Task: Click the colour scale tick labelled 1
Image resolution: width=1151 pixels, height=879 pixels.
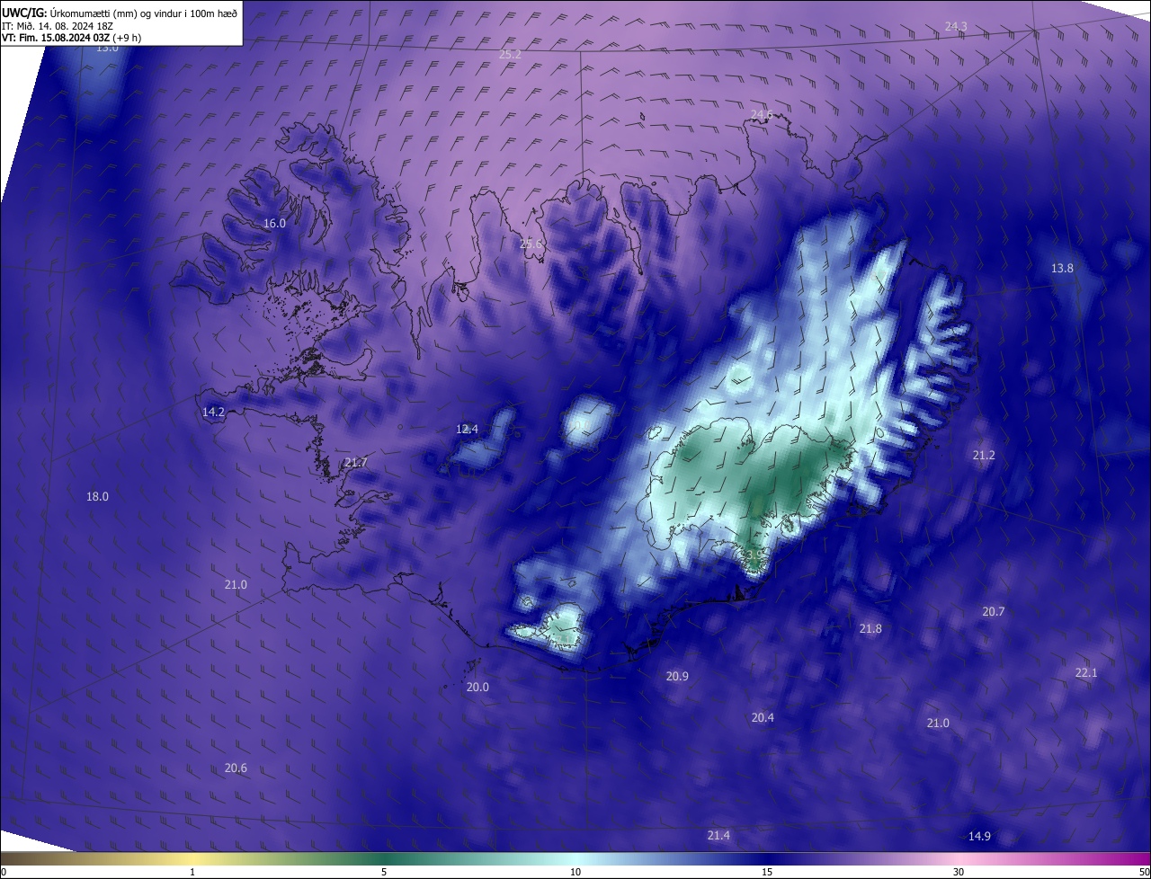Action: pos(192,873)
